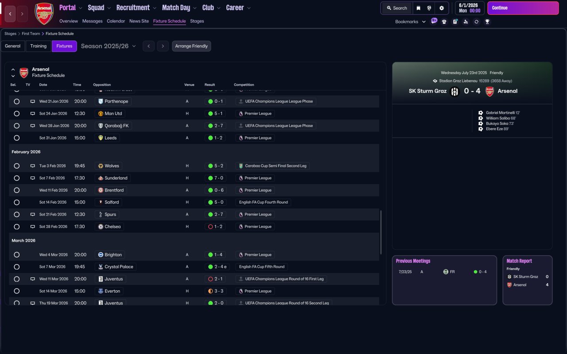Open the Bookmarks dropdown
Viewport: 567px width, 354px height.
(410, 22)
